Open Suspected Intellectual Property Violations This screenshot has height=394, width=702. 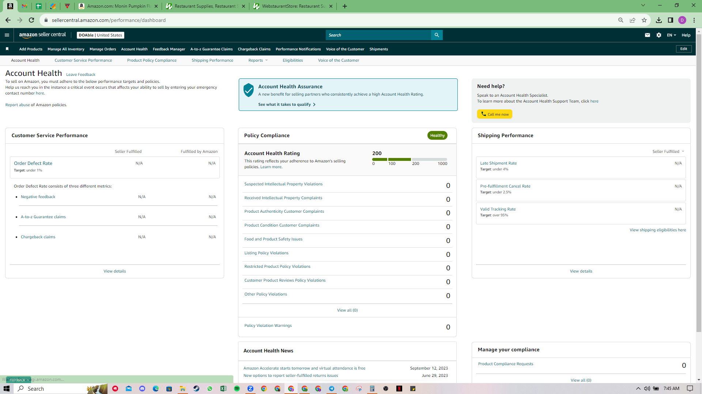tap(283, 184)
